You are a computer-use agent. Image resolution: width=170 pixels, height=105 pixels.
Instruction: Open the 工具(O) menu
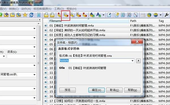tap(59, 9)
